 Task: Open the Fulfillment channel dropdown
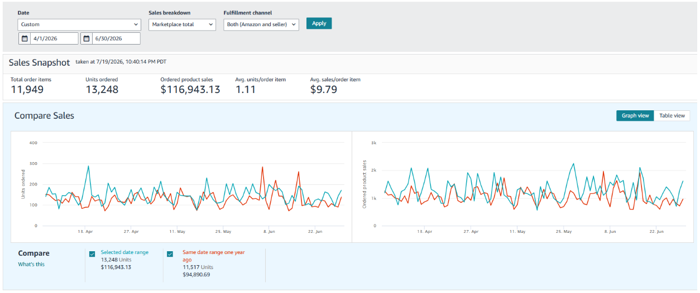tap(261, 25)
